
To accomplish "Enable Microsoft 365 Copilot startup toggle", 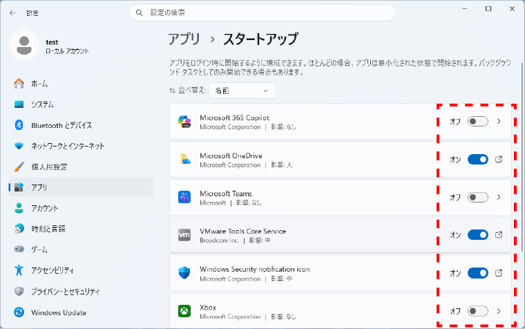I will [x=478, y=121].
